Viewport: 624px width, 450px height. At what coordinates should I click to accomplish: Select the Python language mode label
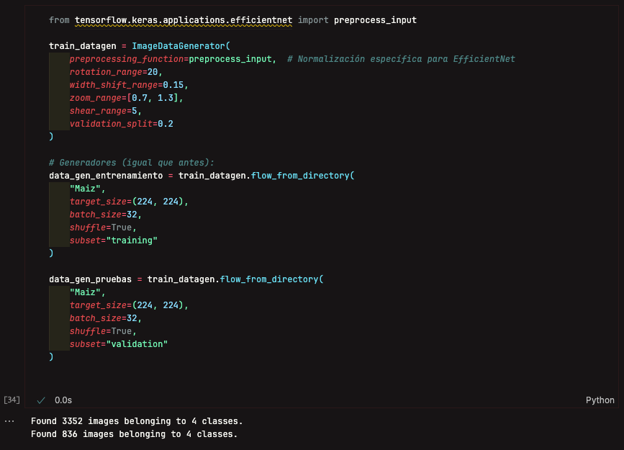(x=600, y=400)
